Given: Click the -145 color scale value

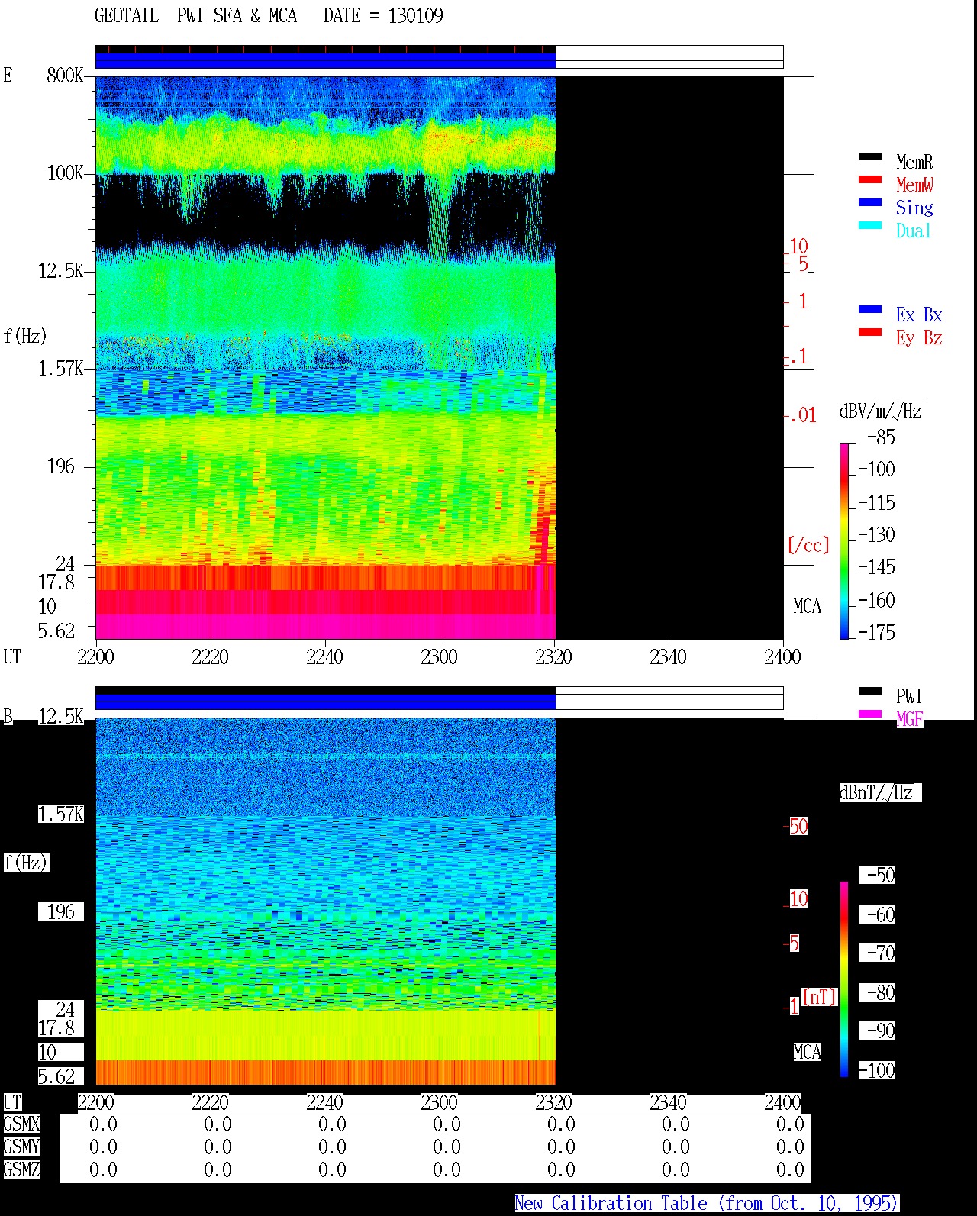Looking at the screenshot, I should pyautogui.click(x=876, y=566).
